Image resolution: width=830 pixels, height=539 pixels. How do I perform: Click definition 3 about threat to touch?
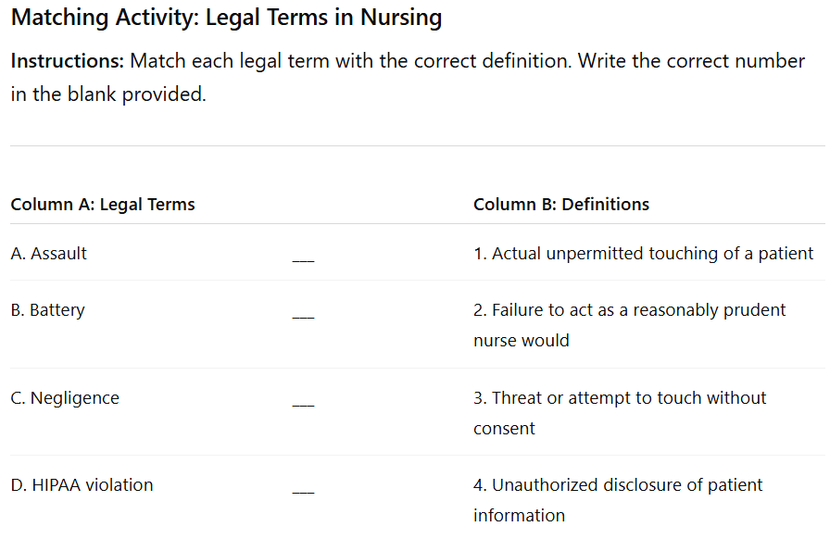(620, 412)
